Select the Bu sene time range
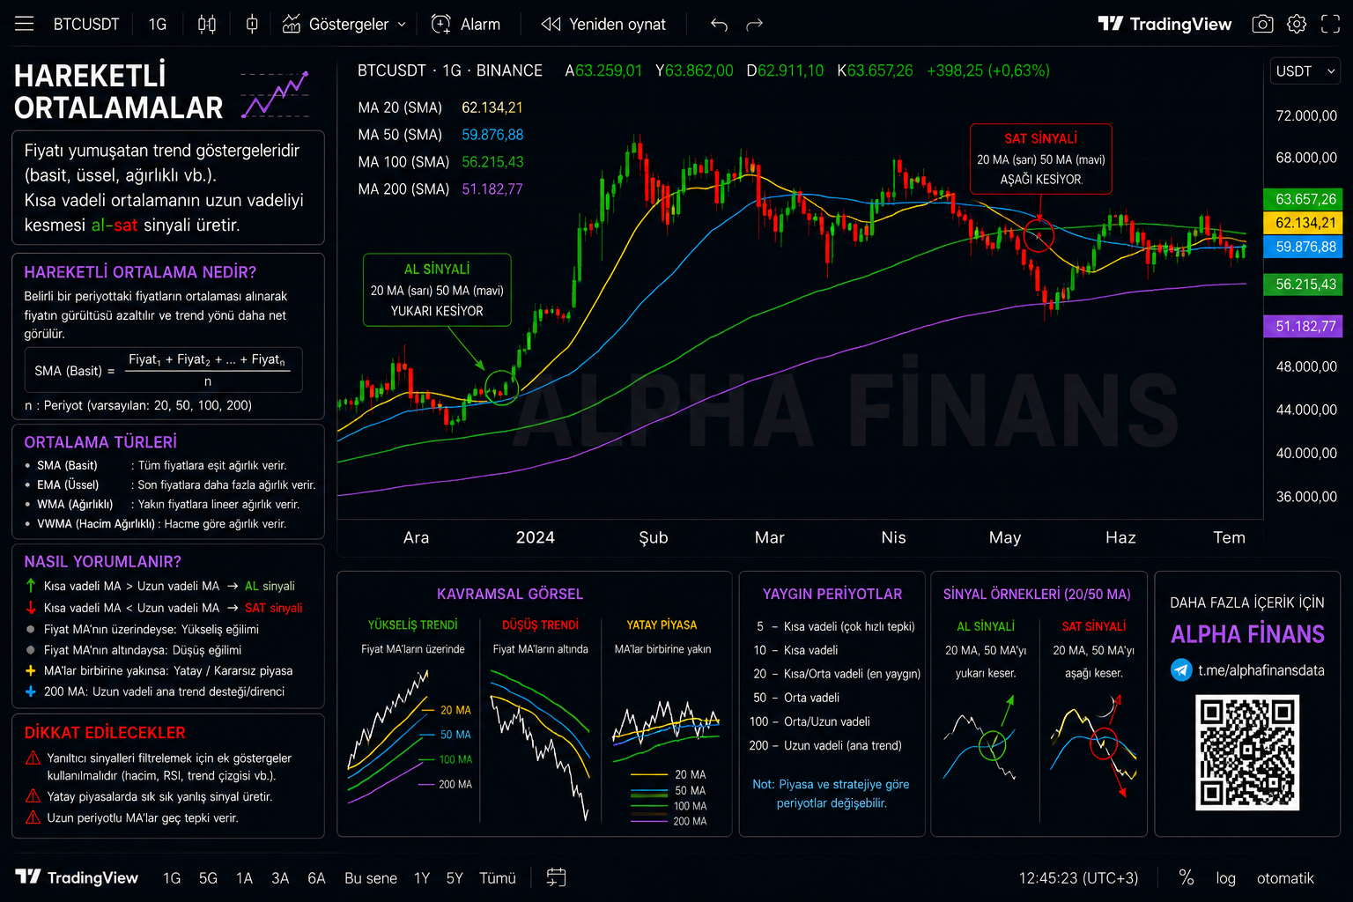This screenshot has width=1353, height=902. click(x=371, y=878)
